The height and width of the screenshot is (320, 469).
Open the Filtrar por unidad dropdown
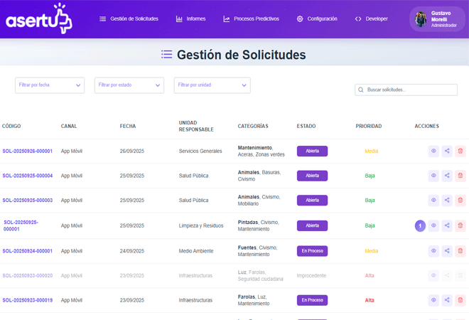click(x=212, y=85)
